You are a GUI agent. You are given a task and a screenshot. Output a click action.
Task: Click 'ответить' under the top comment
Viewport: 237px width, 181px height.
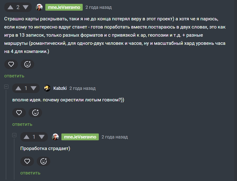click(x=14, y=76)
